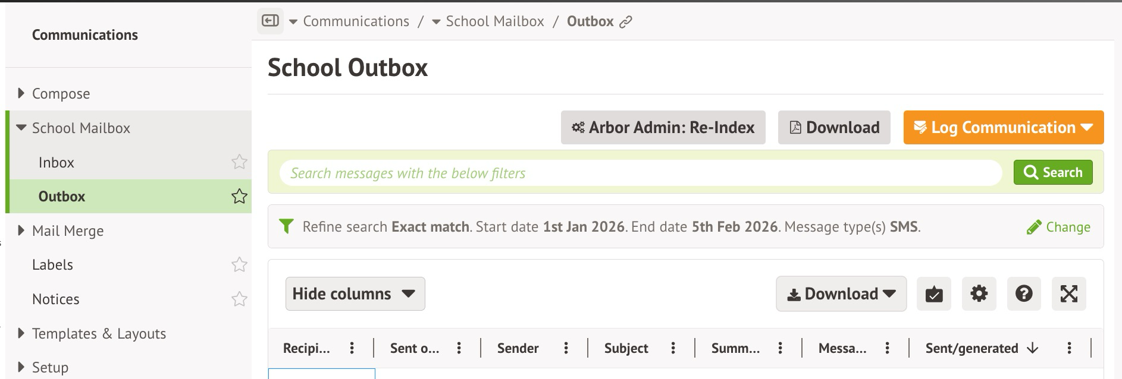Expand table to full screen

tap(1068, 293)
